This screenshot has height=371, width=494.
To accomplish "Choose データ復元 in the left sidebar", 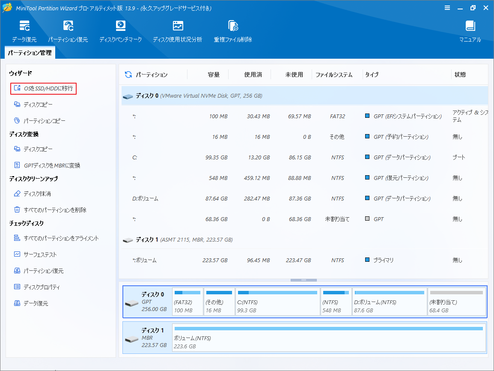I will pos(31,304).
